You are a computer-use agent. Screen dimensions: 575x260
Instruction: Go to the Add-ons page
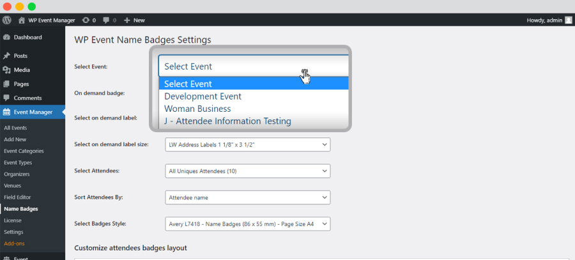14,243
